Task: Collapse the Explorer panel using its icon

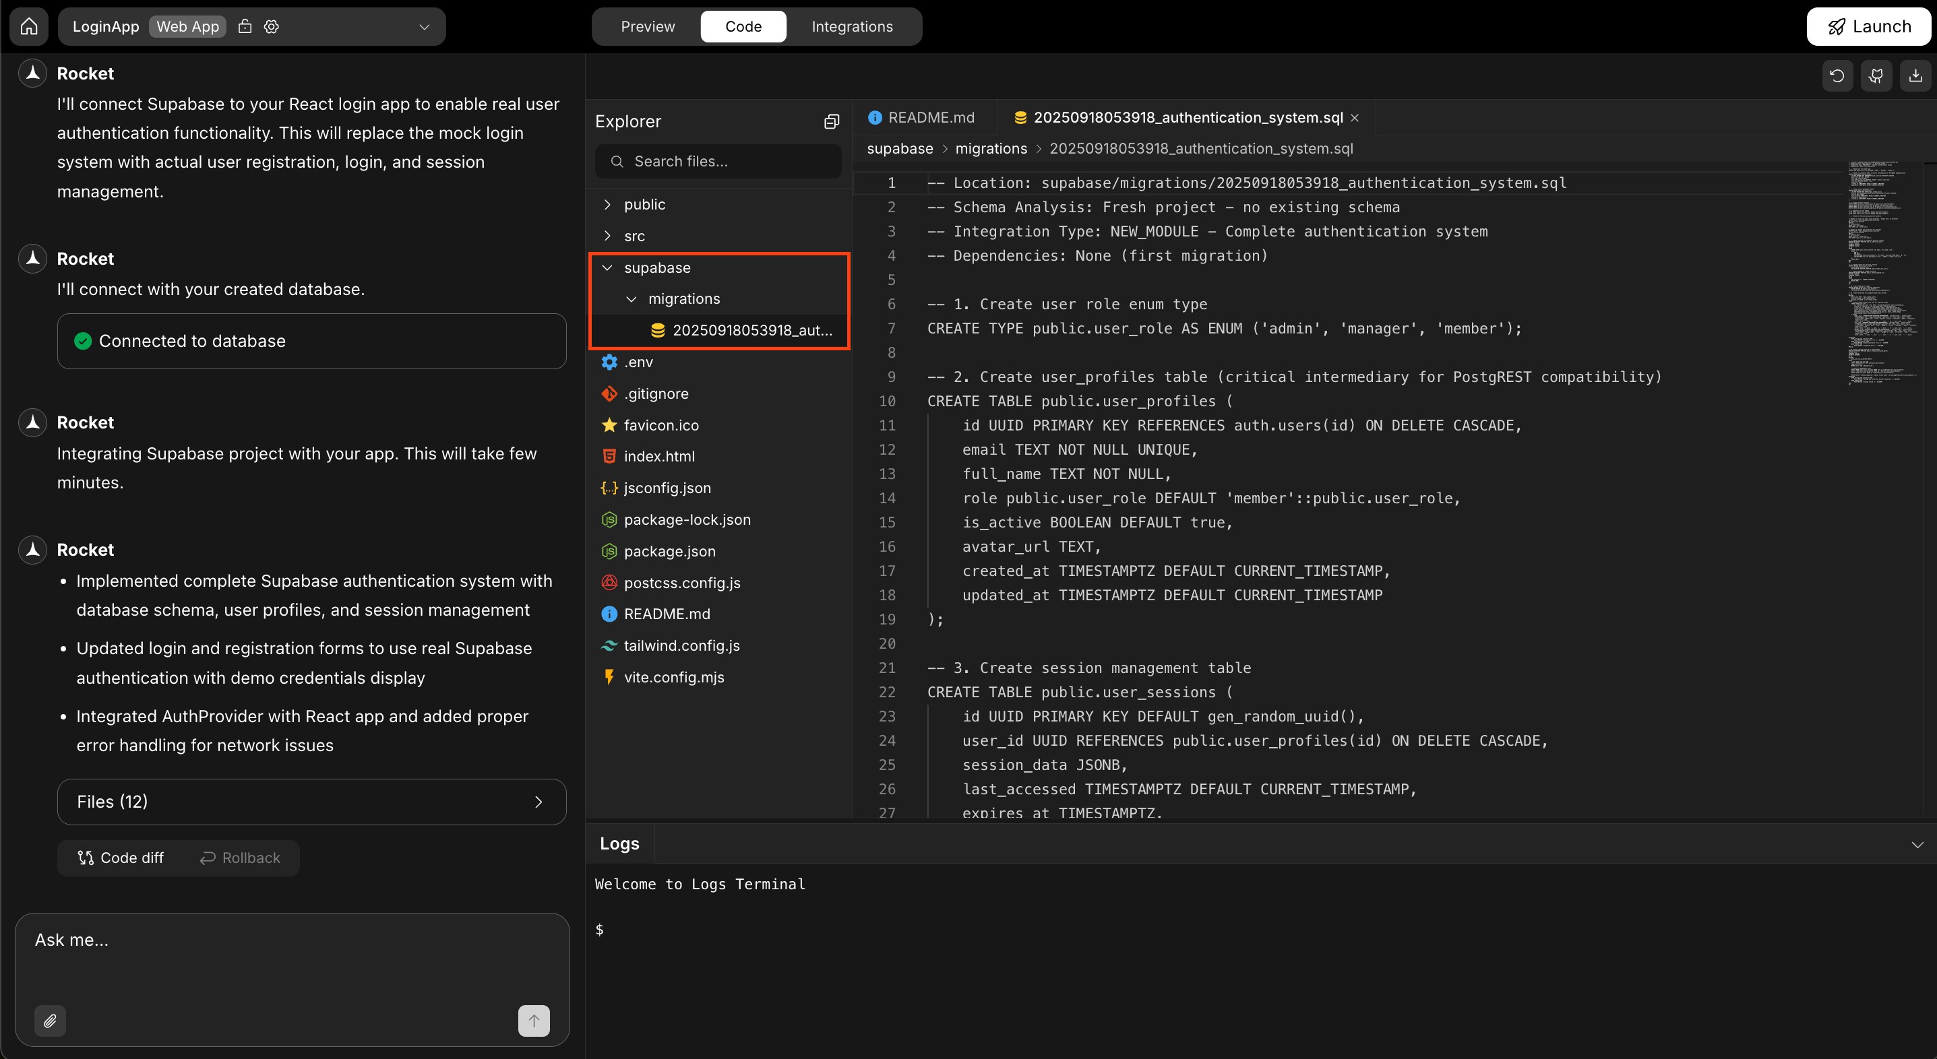Action: pyautogui.click(x=831, y=121)
